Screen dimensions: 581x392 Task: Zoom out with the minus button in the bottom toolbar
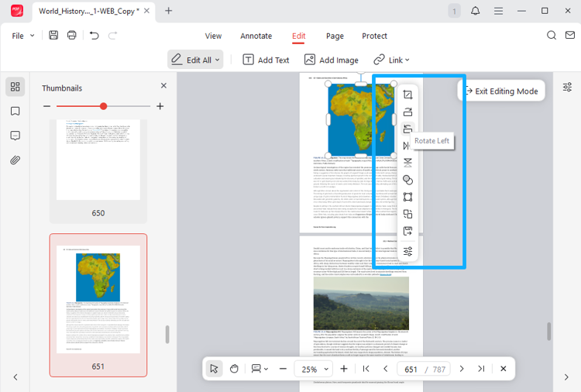pos(283,369)
